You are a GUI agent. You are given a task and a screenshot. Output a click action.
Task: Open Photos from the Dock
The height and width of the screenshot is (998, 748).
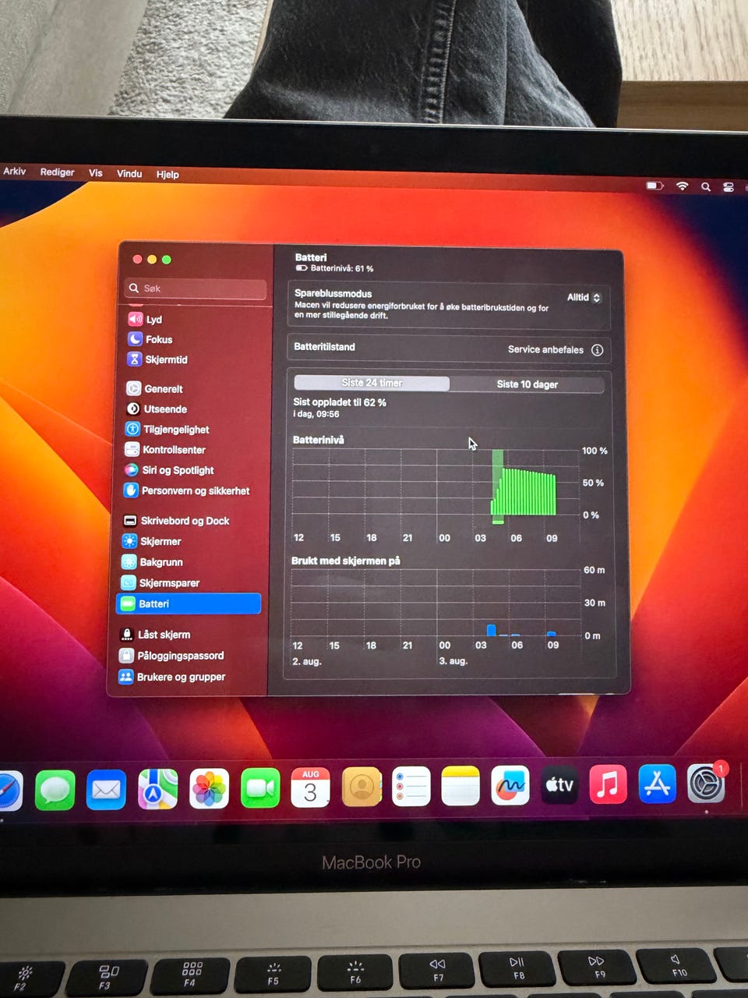[x=209, y=788]
